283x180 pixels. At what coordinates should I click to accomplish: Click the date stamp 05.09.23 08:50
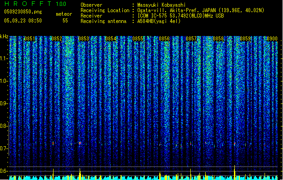(x=23, y=21)
